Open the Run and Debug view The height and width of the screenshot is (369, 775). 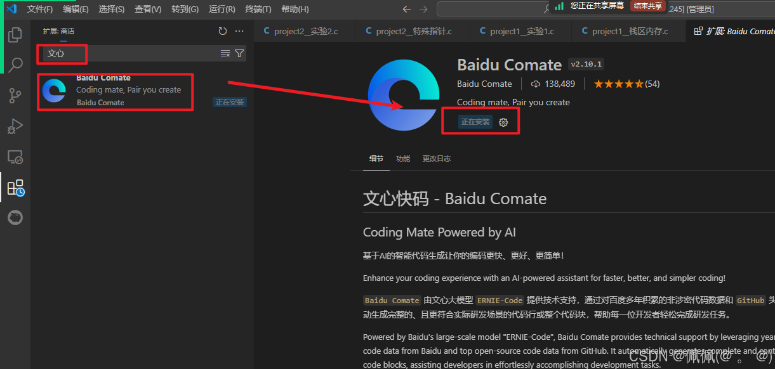[15, 126]
